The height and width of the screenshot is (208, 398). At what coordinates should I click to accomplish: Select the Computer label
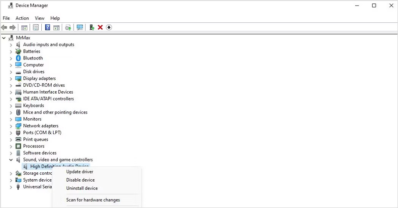33,65
